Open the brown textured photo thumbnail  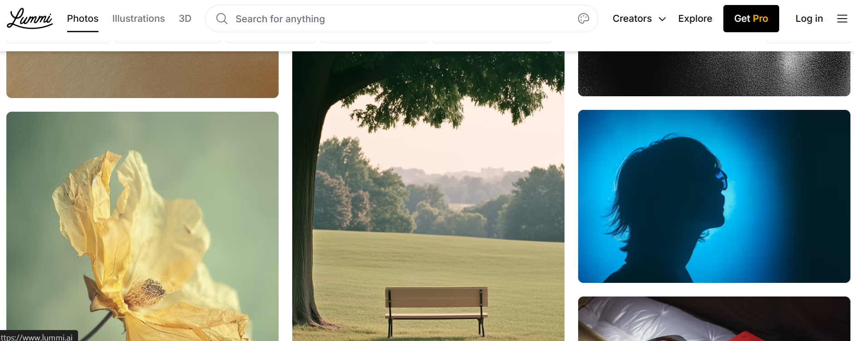142,74
